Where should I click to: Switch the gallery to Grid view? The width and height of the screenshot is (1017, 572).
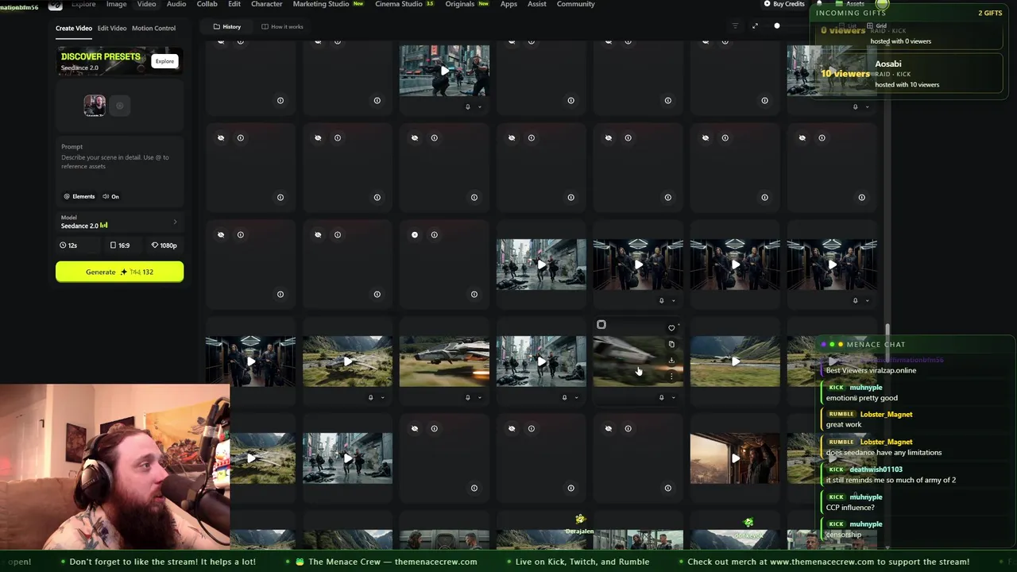click(x=877, y=26)
